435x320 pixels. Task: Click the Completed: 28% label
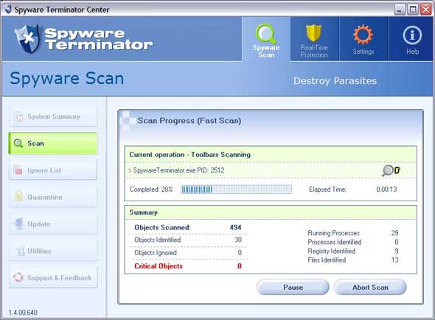(x=151, y=189)
